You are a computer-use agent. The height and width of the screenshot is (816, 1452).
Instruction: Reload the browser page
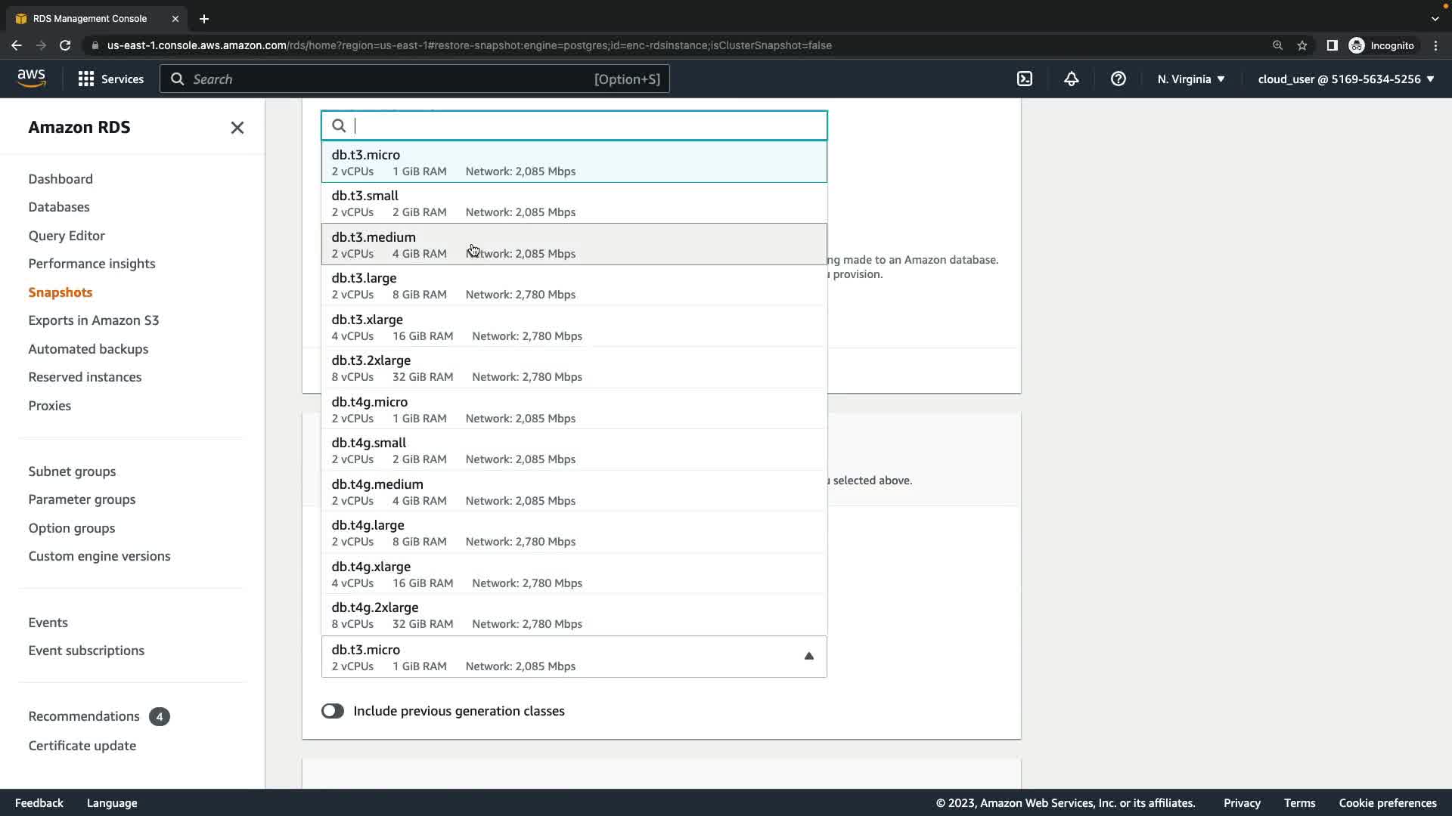click(x=65, y=45)
